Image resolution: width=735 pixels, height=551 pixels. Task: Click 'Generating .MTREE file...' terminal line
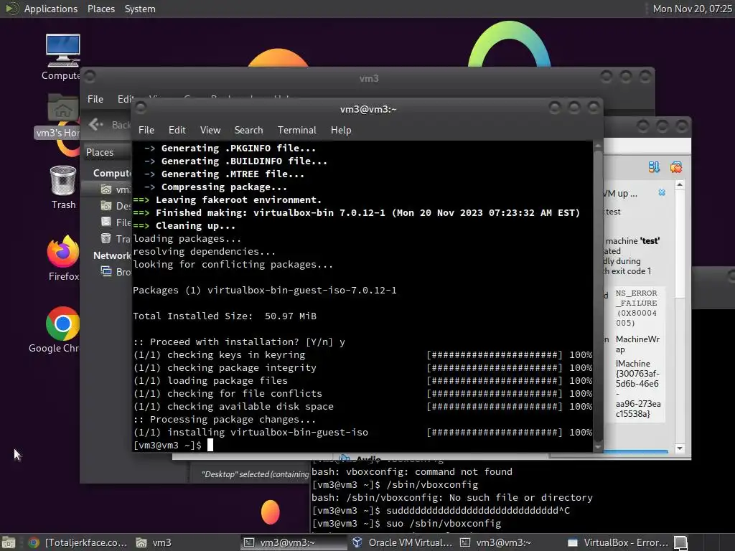[x=233, y=174]
